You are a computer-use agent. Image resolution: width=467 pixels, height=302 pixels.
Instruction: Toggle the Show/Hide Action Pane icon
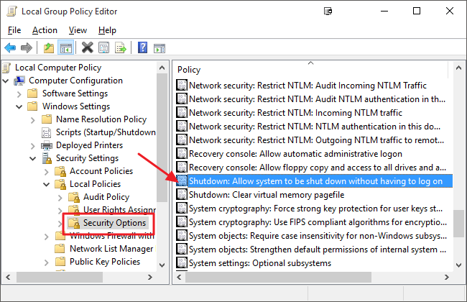click(159, 48)
